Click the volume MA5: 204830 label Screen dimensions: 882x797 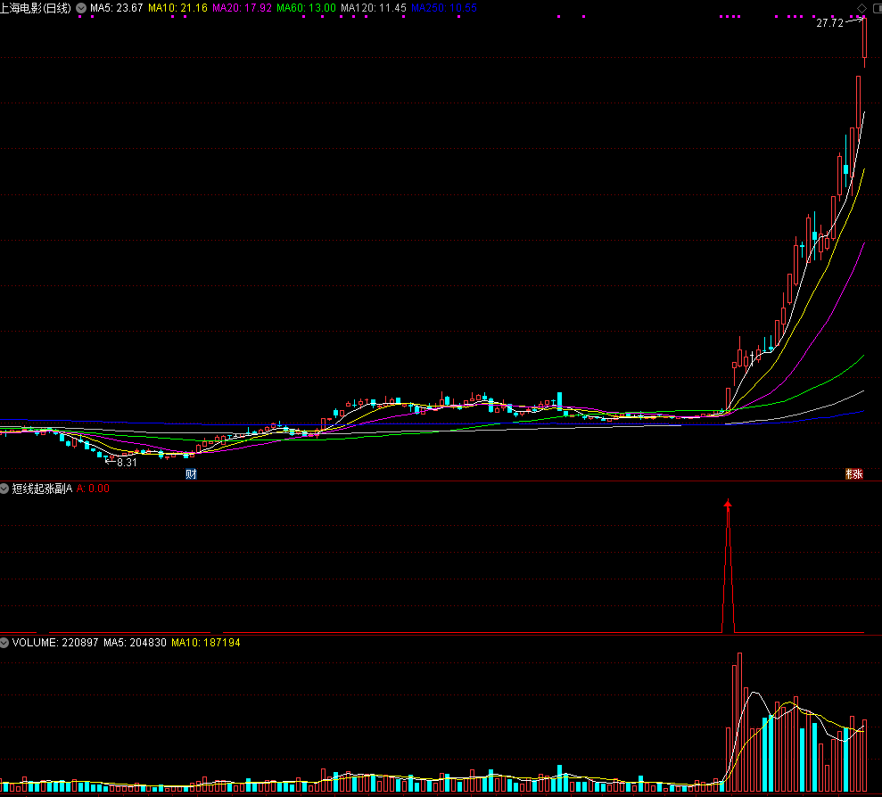tap(135, 642)
